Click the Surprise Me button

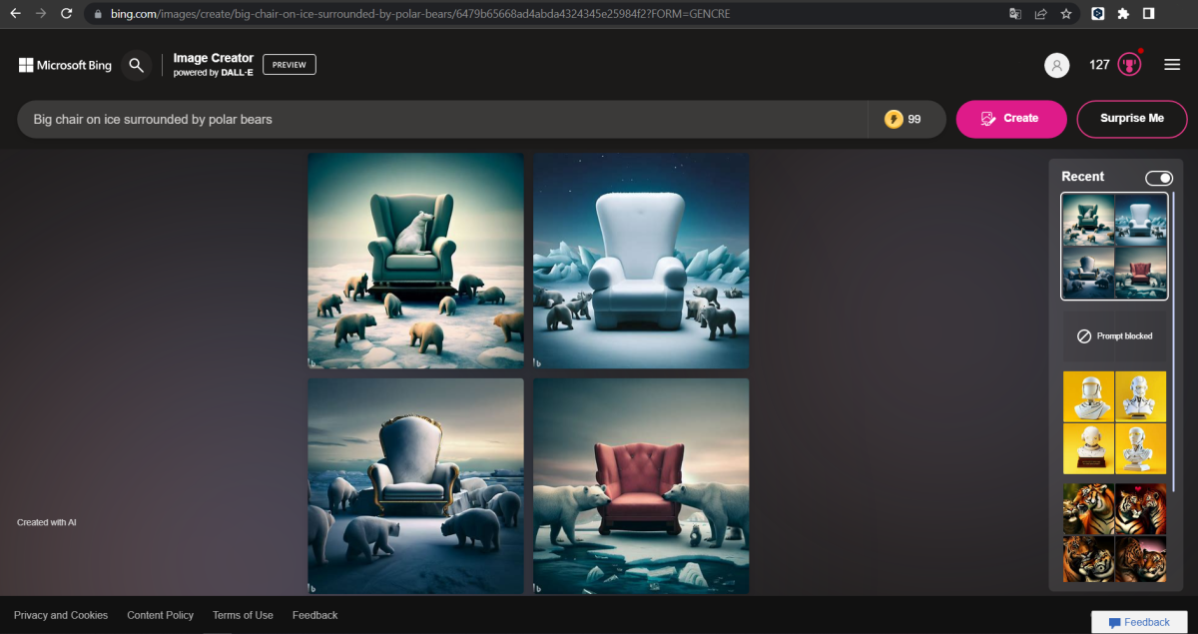point(1131,118)
